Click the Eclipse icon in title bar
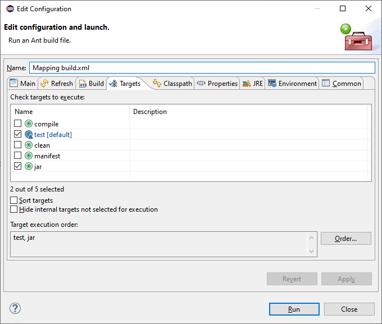Viewport: 382px width, 324px height. (x=10, y=9)
